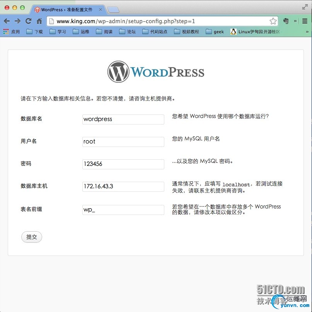This screenshot has height=312, width=312.
Task: Bookmark this page with star icon
Action: pyautogui.click(x=273, y=21)
